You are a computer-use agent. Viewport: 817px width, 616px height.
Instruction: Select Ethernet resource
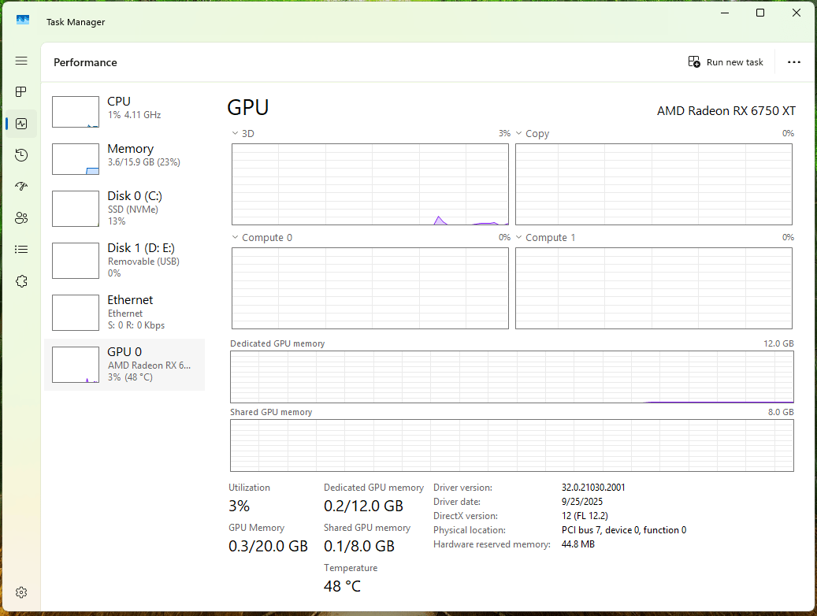click(x=124, y=313)
